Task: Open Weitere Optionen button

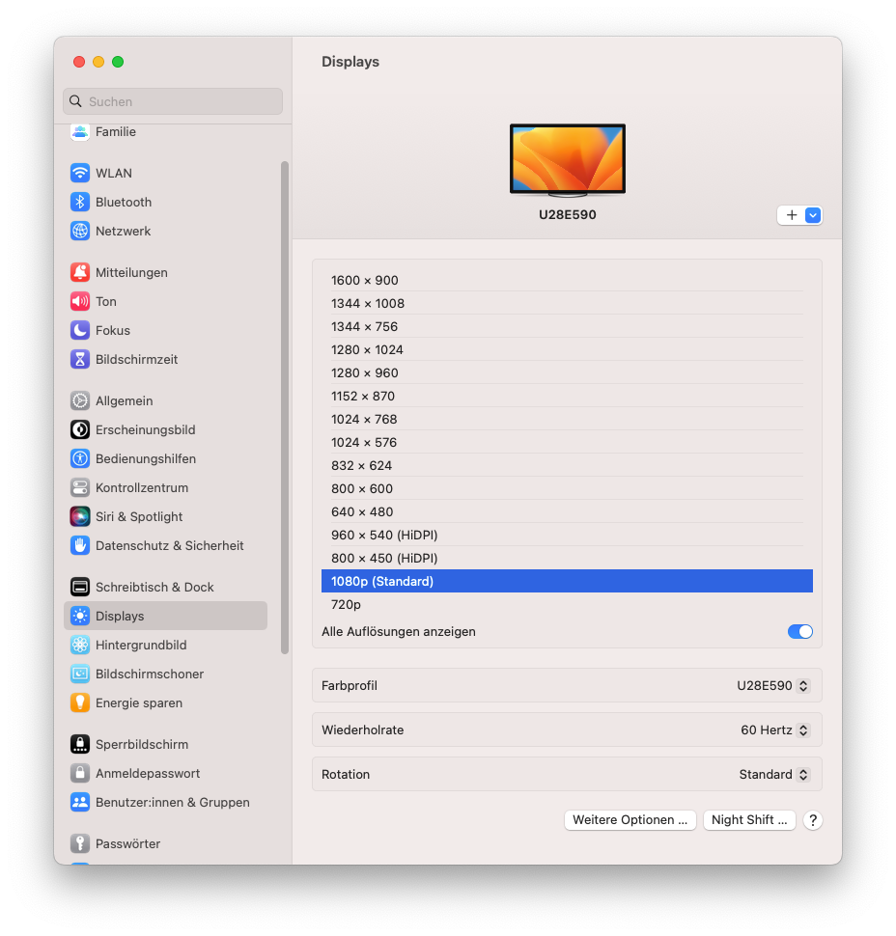Action: click(630, 820)
